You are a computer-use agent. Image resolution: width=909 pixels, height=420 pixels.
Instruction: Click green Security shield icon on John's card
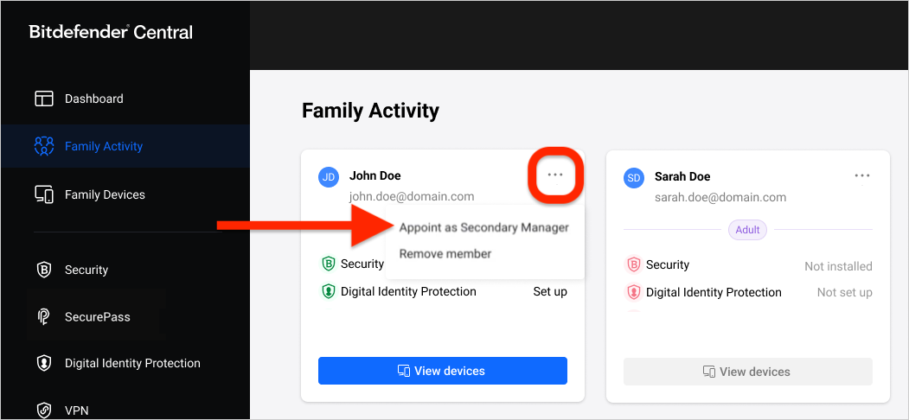click(x=329, y=264)
